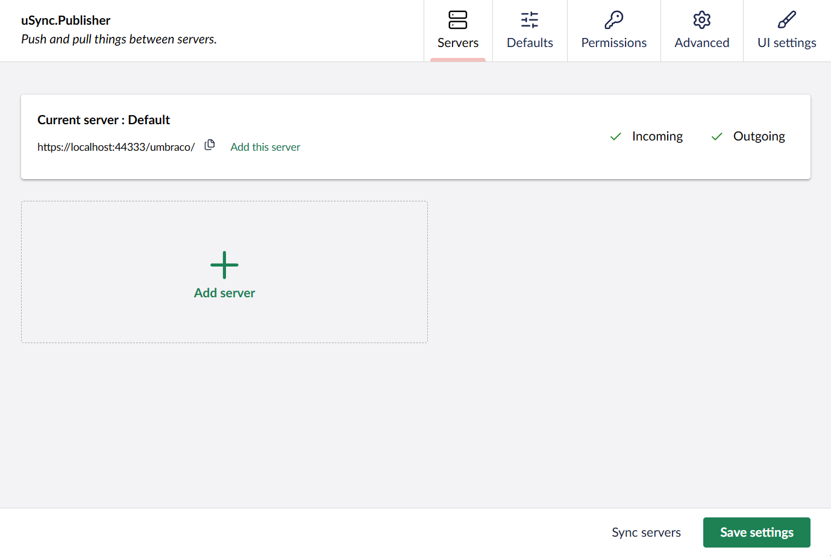Toggle the Outgoing sync status
831x556 pixels.
pyautogui.click(x=717, y=136)
